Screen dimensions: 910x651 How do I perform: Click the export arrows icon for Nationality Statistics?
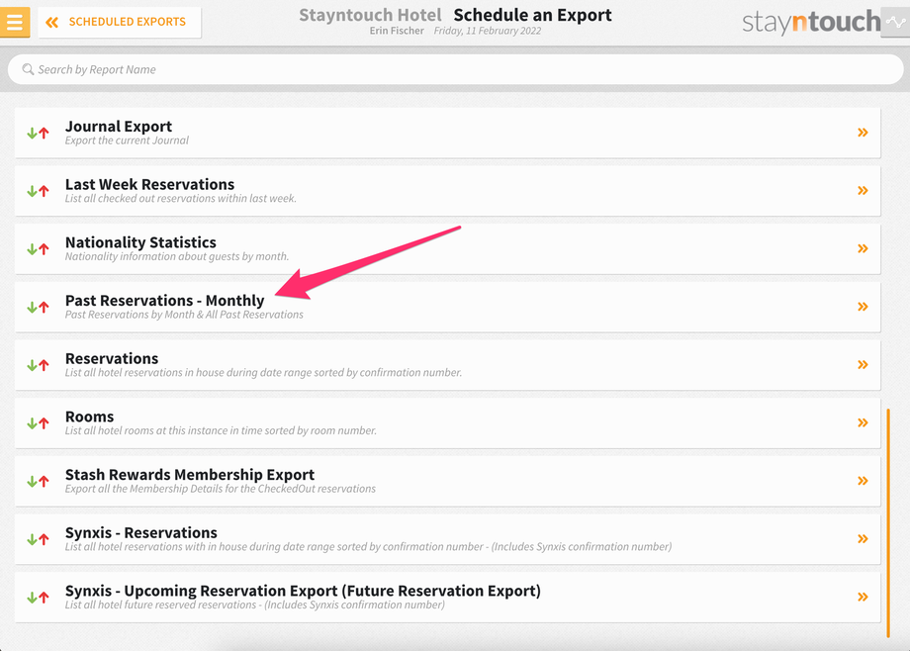39,249
